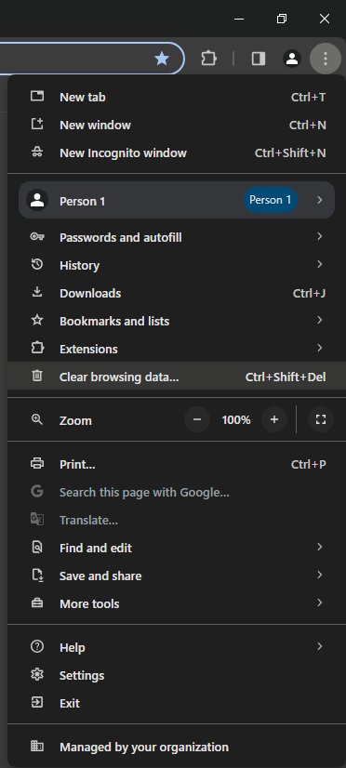The image size is (346, 768).
Task: Choose Print from the menu
Action: (177, 464)
